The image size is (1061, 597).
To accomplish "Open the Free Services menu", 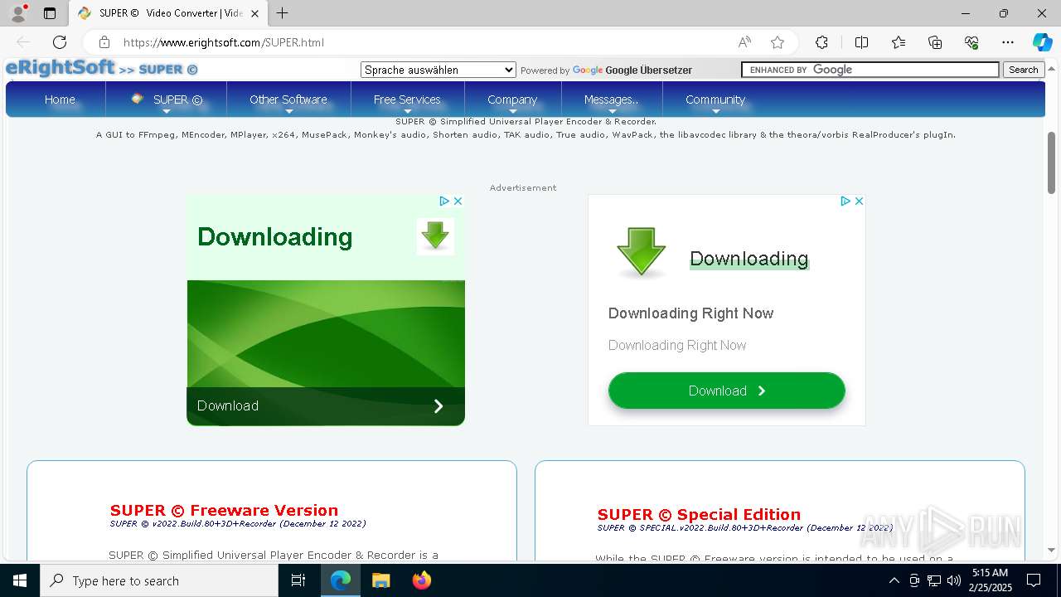I will tap(407, 99).
